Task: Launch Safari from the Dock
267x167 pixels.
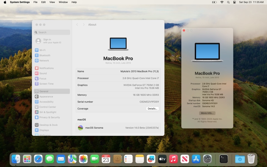Action: tap(38, 159)
